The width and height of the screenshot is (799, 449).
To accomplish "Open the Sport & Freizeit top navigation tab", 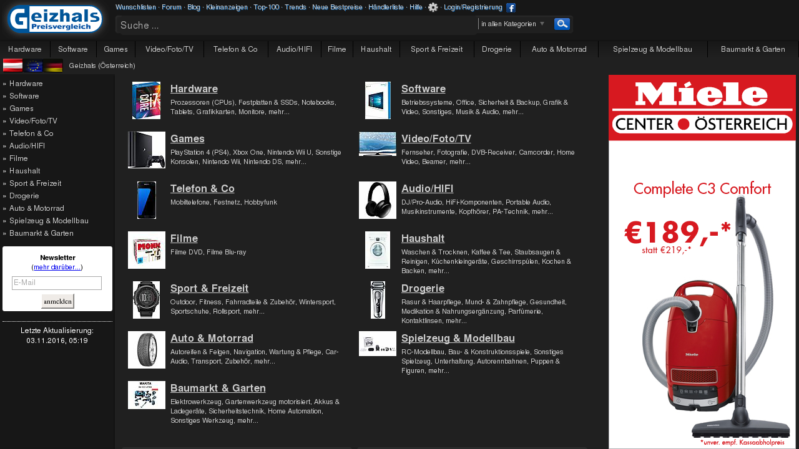I will click(436, 49).
